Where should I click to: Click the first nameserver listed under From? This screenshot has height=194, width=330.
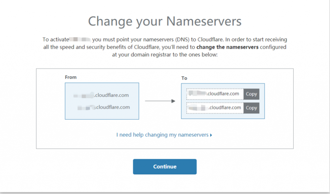(x=101, y=95)
